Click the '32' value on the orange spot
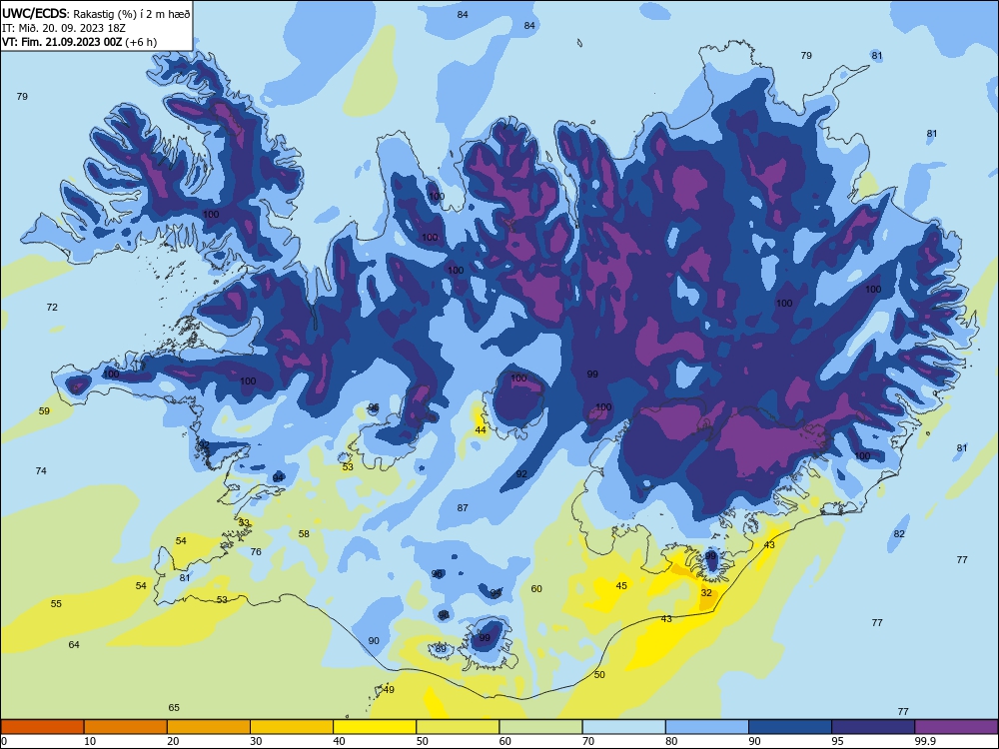 706,592
